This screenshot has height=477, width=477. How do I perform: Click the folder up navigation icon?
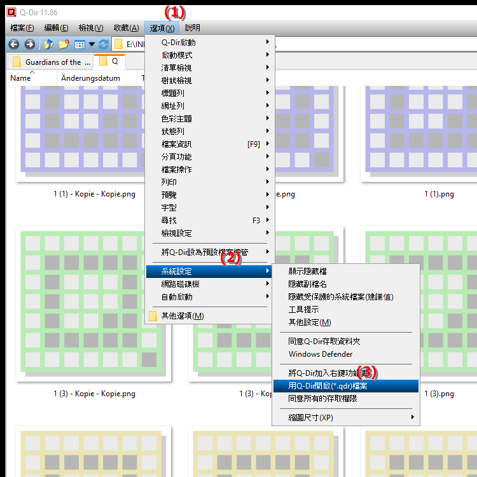point(49,45)
